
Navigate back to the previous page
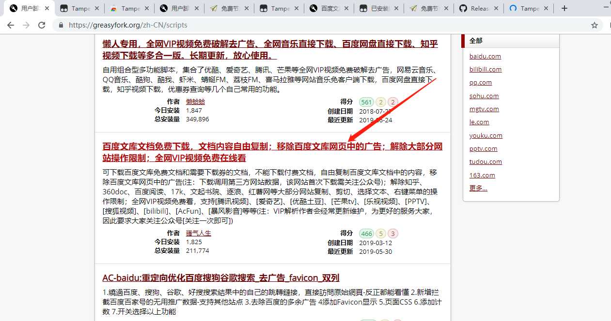pyautogui.click(x=11, y=25)
